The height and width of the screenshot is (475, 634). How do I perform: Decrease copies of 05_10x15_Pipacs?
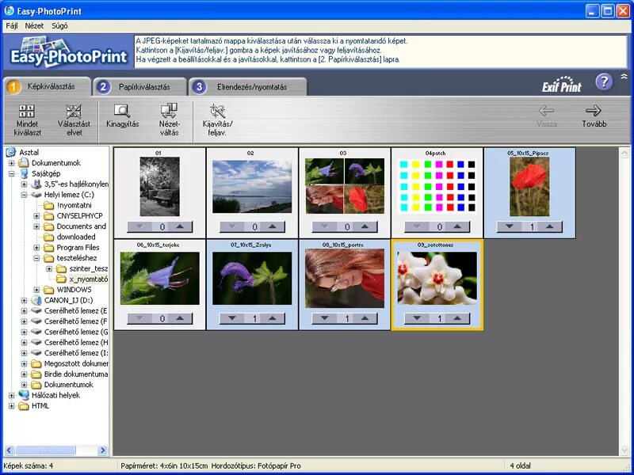510,226
